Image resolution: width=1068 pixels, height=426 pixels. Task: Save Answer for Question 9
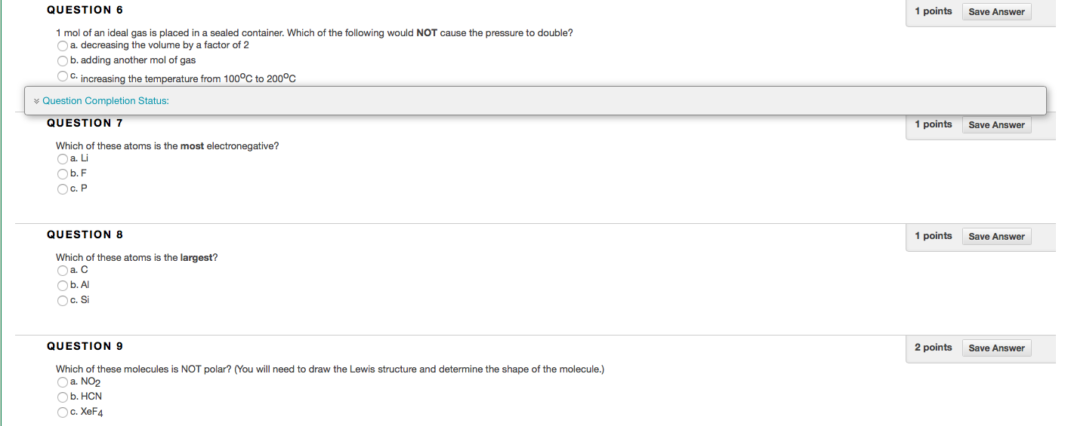point(996,348)
